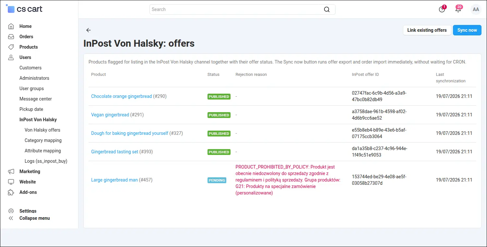Screen dimensions: 487x247
Task: Click offer ID starting with a3758dae
Action: click(379, 115)
